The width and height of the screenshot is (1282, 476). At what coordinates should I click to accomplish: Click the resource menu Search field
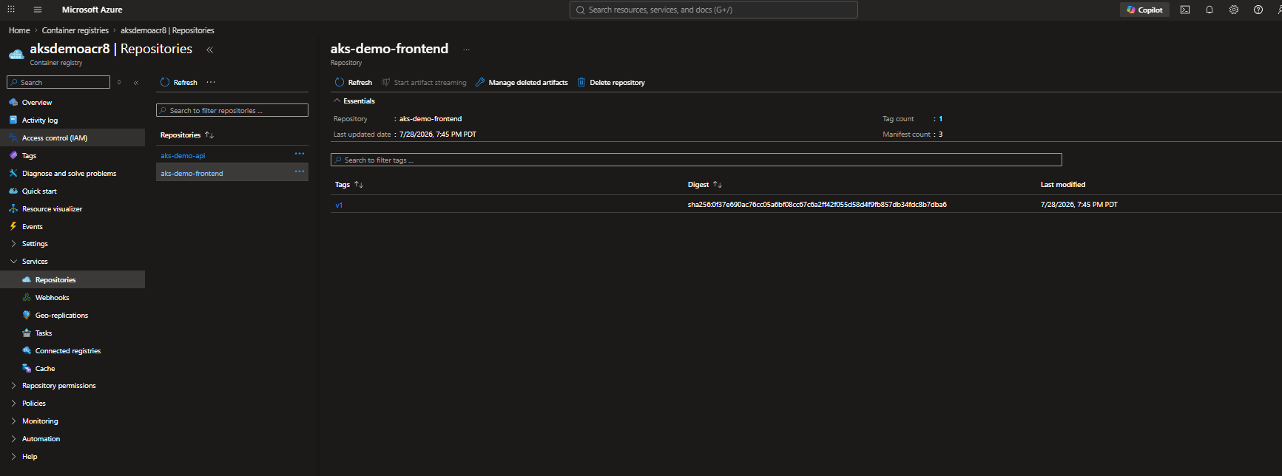coord(58,82)
